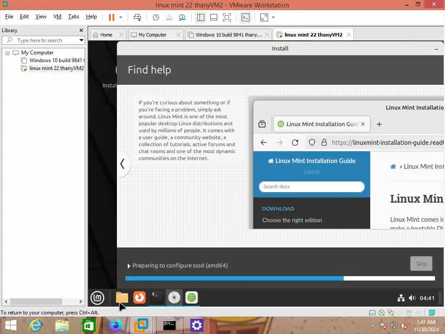The image size is (445, 334).
Task: Close the linux mint 22 thanyVM2 tab
Action: pos(349,35)
